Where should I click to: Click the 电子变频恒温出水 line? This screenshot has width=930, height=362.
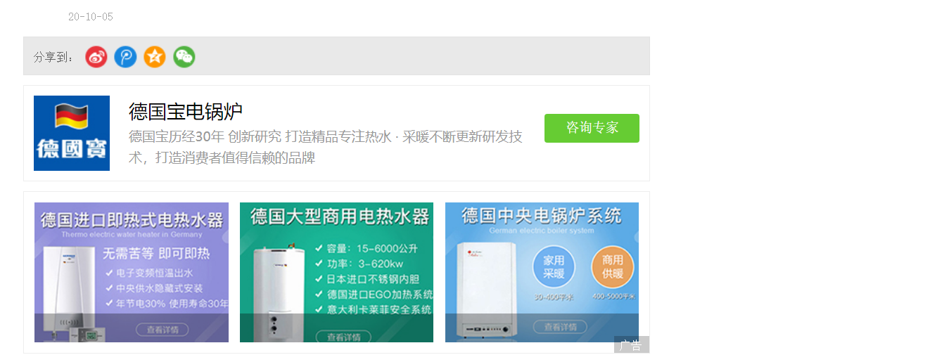149,273
